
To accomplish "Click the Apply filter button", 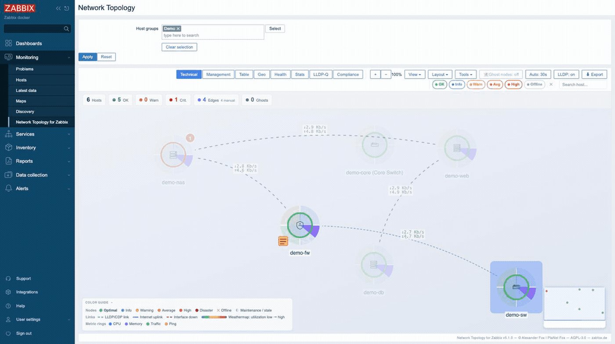I will point(87,57).
